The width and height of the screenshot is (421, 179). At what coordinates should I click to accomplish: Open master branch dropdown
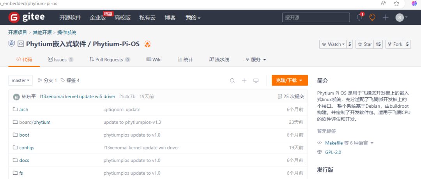20,81
